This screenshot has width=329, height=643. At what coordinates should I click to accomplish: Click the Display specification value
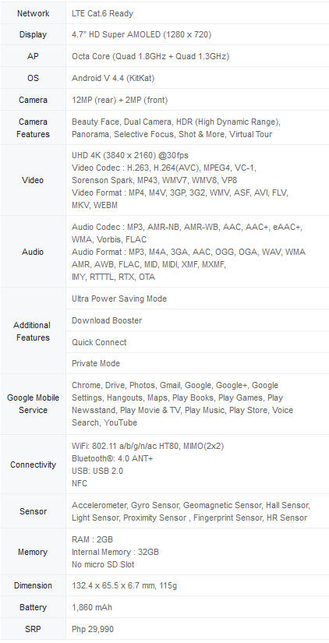point(142,35)
